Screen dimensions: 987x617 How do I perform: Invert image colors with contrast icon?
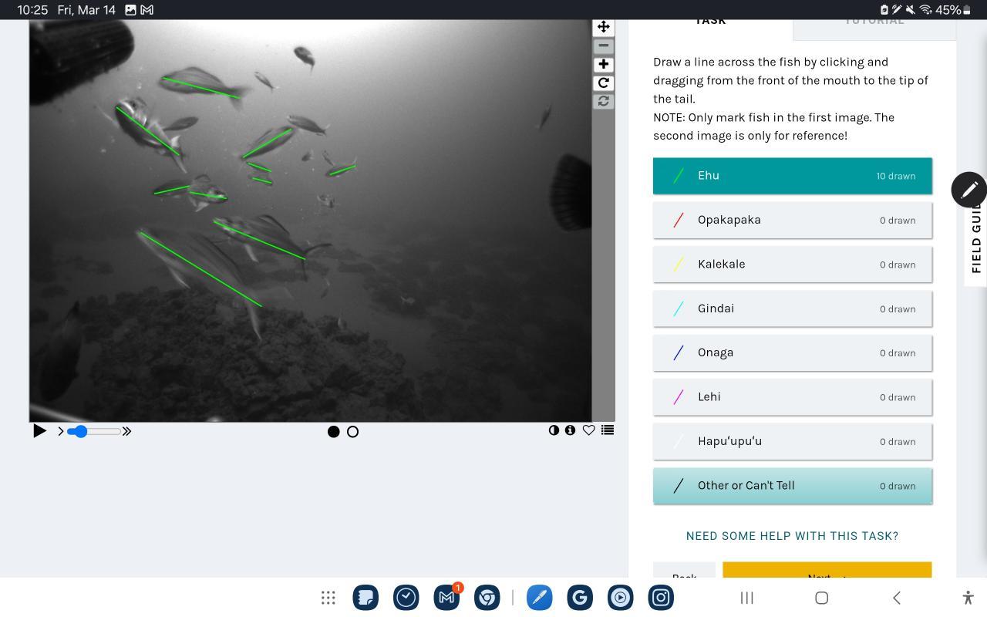(554, 430)
